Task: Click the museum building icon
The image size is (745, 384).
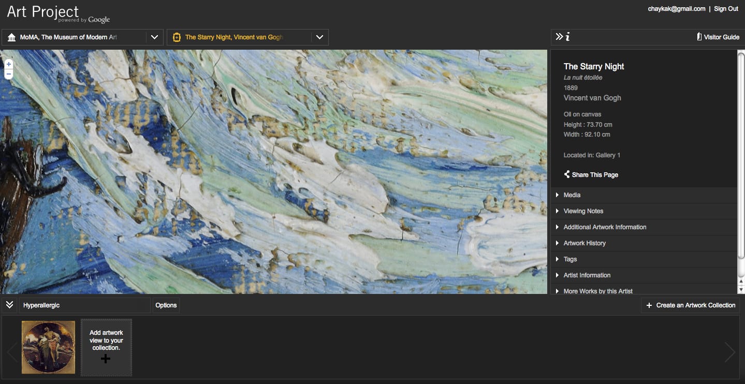Action: pos(11,37)
